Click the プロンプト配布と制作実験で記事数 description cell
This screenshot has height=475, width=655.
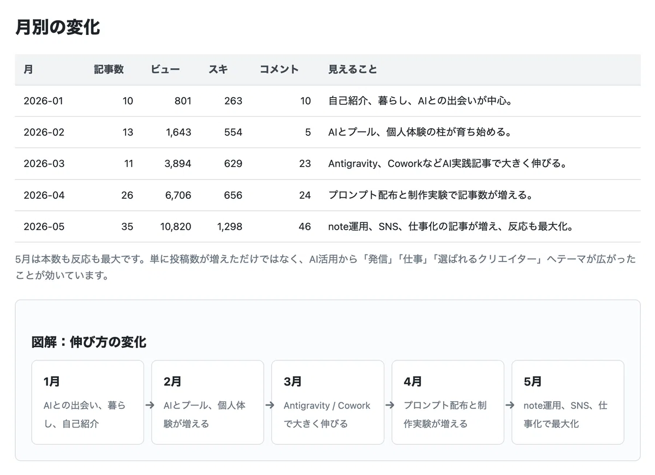click(430, 195)
